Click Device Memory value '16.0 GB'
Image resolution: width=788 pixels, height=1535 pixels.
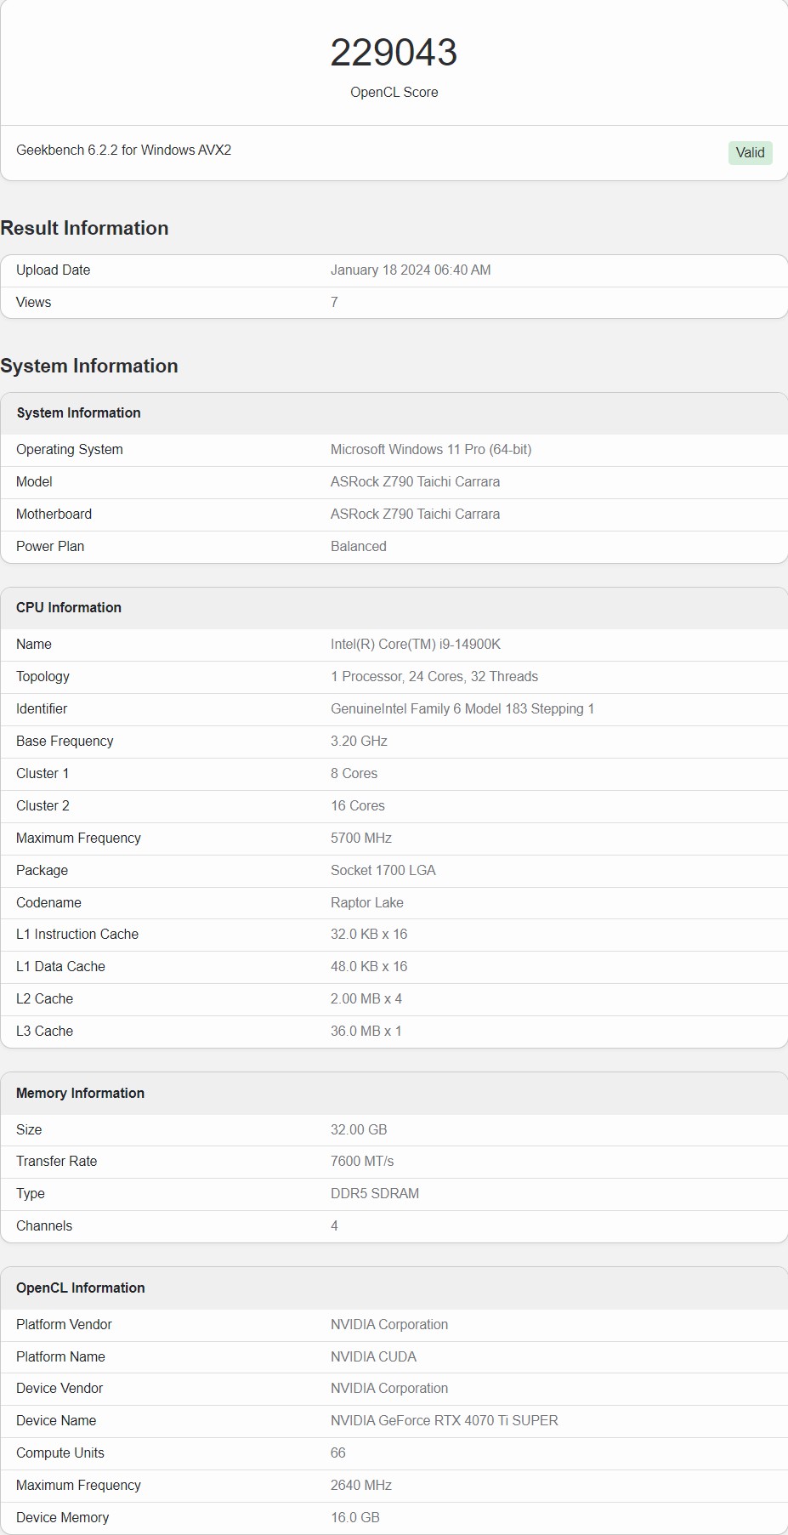click(x=355, y=1517)
